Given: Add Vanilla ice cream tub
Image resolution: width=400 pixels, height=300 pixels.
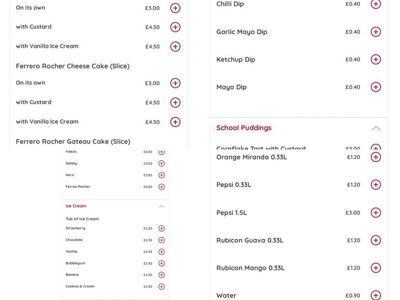Looking at the screenshot, I should pos(160,251).
